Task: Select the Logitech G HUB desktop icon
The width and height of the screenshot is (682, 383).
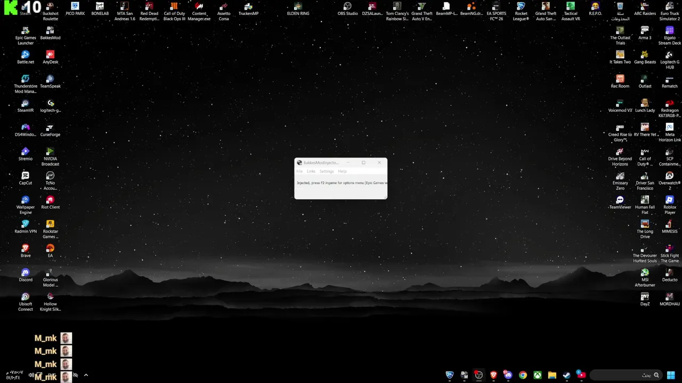Action: 670,60
